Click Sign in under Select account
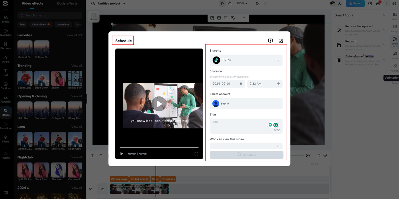The image size is (399, 199). [246, 104]
